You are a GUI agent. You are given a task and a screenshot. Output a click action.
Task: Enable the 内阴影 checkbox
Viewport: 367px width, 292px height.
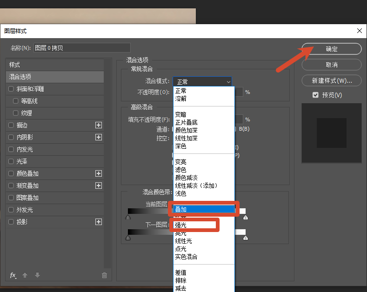point(11,137)
